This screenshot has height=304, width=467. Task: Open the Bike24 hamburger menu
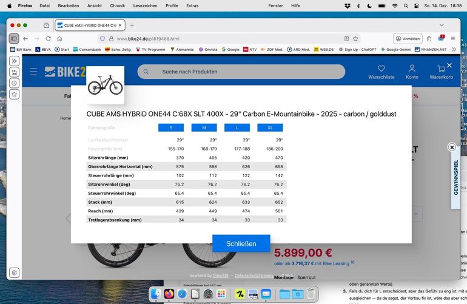click(33, 72)
